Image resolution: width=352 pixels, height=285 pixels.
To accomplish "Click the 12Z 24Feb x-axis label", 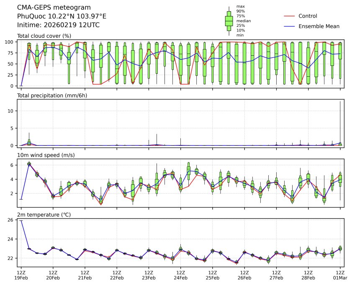I will point(180,275).
